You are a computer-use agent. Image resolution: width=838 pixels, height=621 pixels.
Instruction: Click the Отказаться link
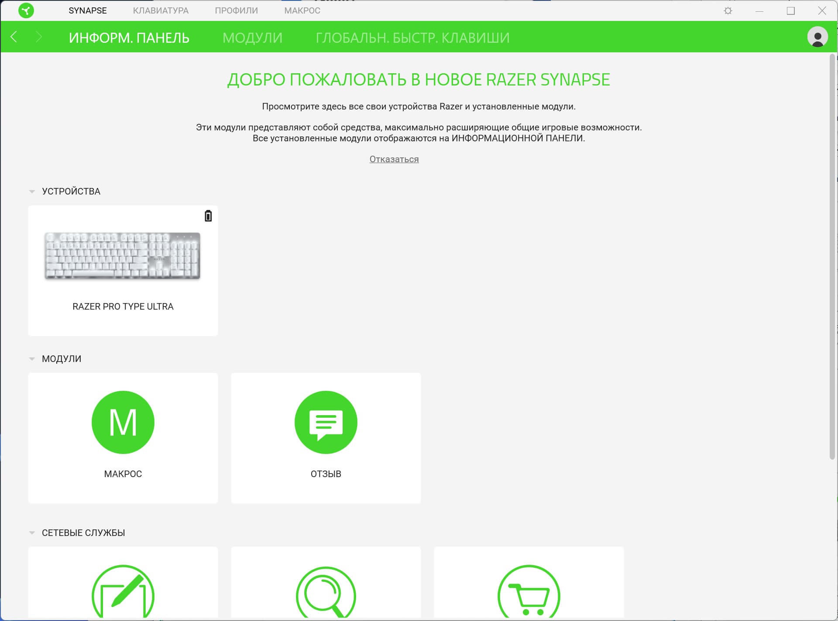coord(394,159)
